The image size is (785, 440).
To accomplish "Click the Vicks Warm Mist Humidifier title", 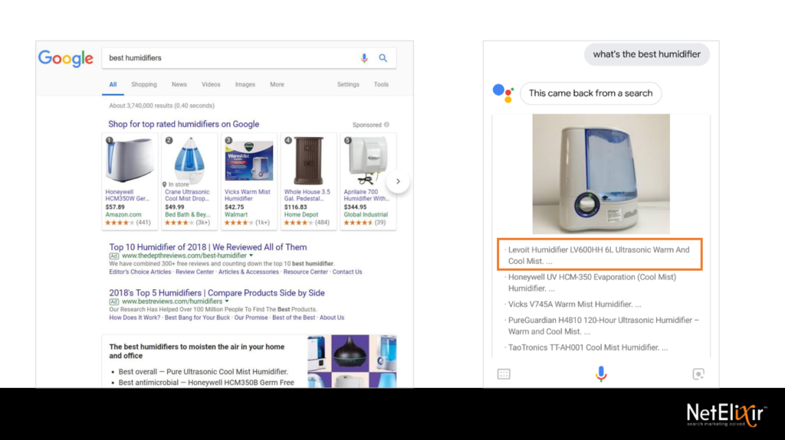I will (x=248, y=195).
